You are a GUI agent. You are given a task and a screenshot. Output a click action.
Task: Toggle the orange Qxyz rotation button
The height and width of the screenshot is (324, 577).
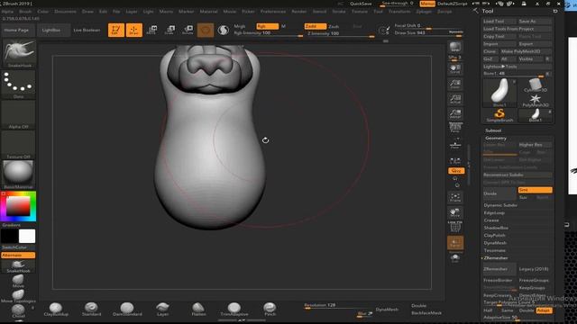click(x=456, y=171)
